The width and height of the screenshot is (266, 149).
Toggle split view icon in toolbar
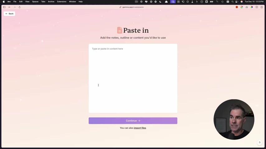(262, 7)
